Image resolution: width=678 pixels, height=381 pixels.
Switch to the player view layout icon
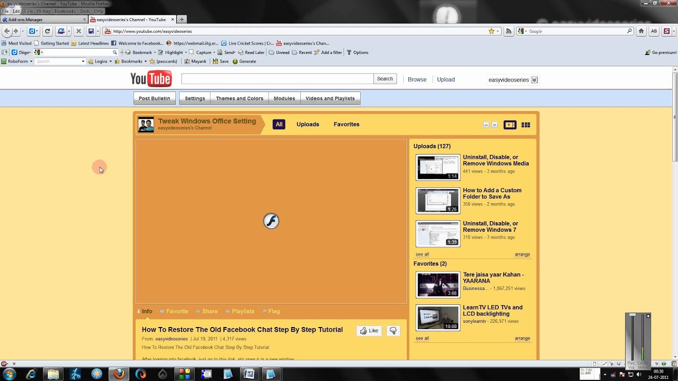[510, 125]
